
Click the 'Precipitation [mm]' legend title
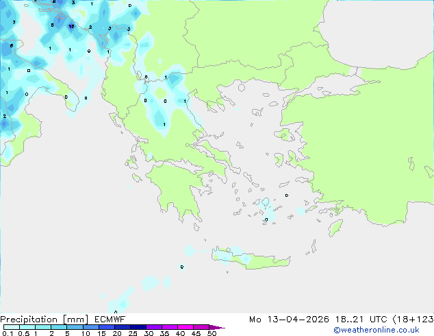[x=44, y=320]
